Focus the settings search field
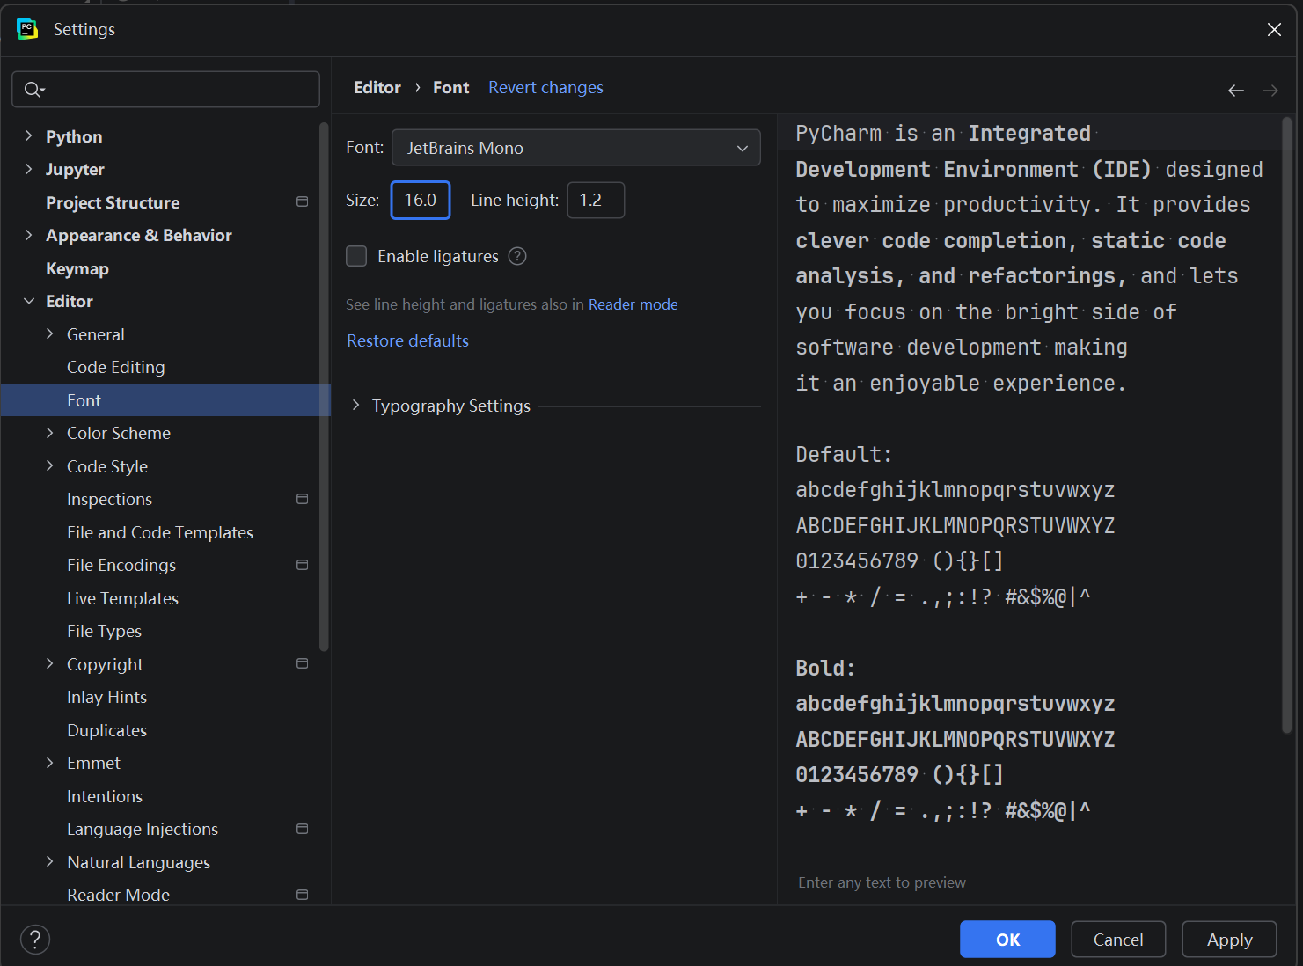This screenshot has width=1303, height=966. 165,90
